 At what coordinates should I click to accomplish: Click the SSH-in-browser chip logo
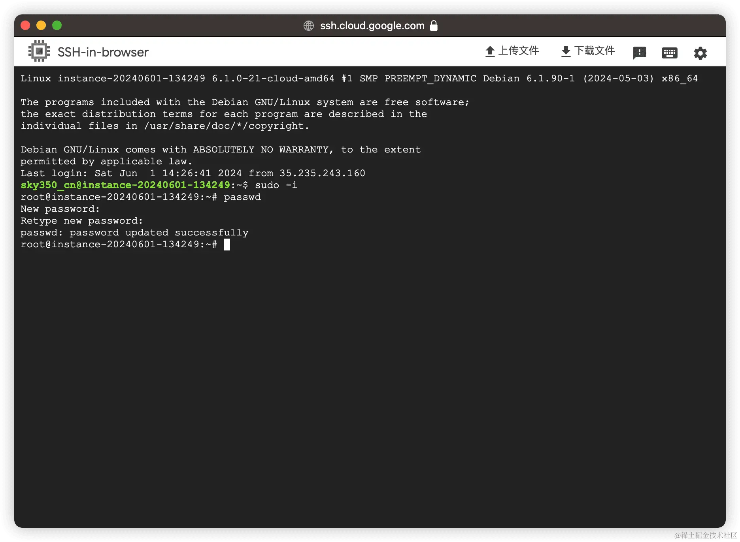tap(39, 51)
